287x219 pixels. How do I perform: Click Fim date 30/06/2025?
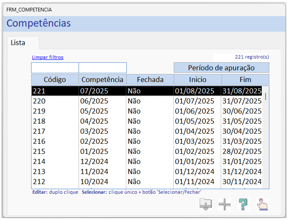click(242, 111)
